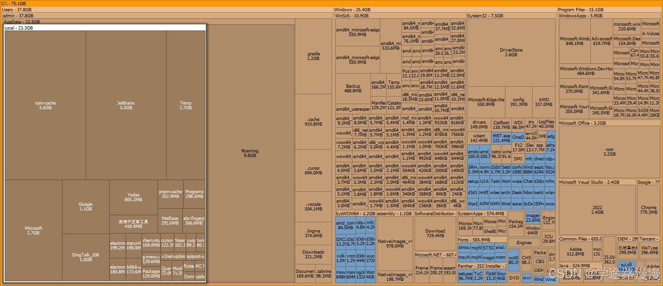Select the Backup 488.8MB block

pos(353,89)
